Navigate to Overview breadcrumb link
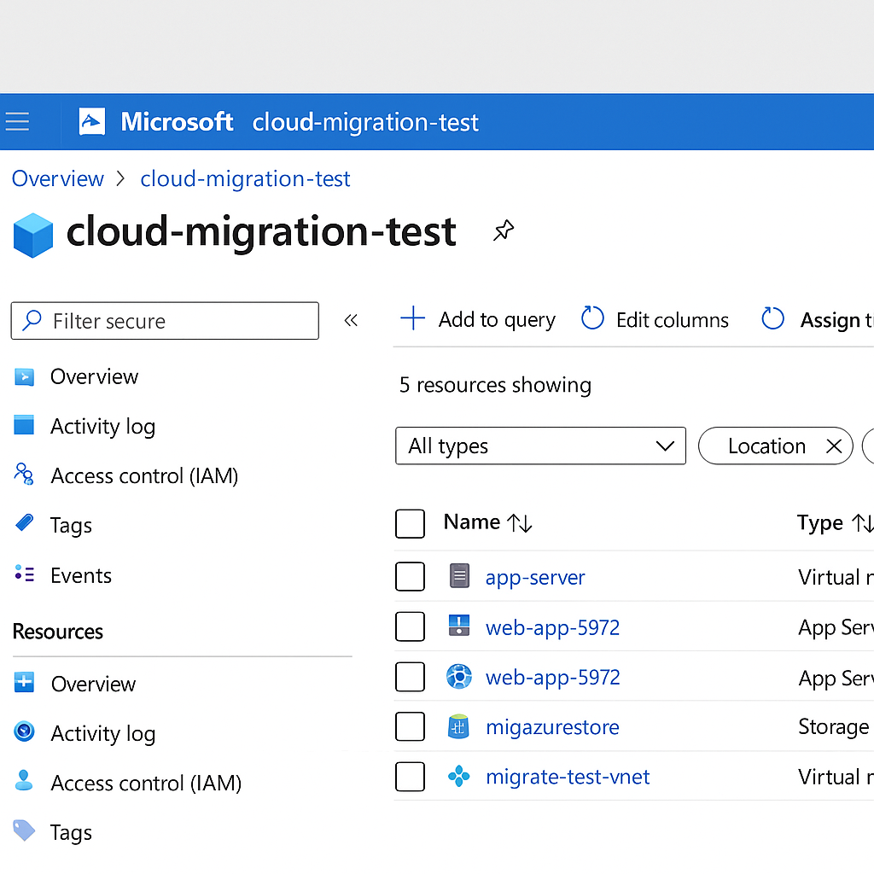 58,178
